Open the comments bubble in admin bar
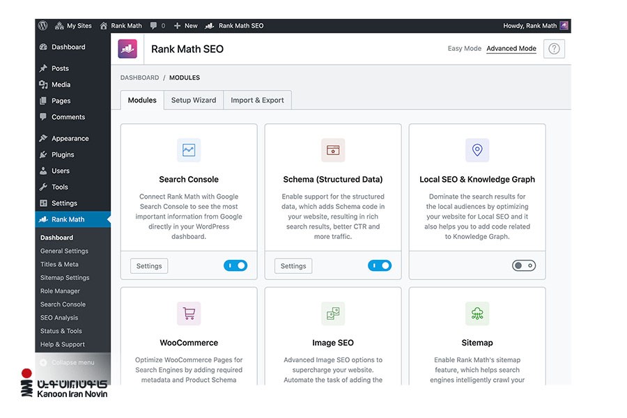The image size is (627, 418). [157, 26]
